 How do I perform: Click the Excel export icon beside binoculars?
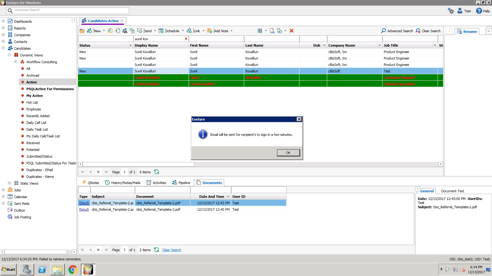click(x=132, y=31)
